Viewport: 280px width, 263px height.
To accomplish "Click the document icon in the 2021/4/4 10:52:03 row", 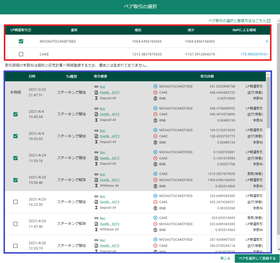I will tap(96, 136).
